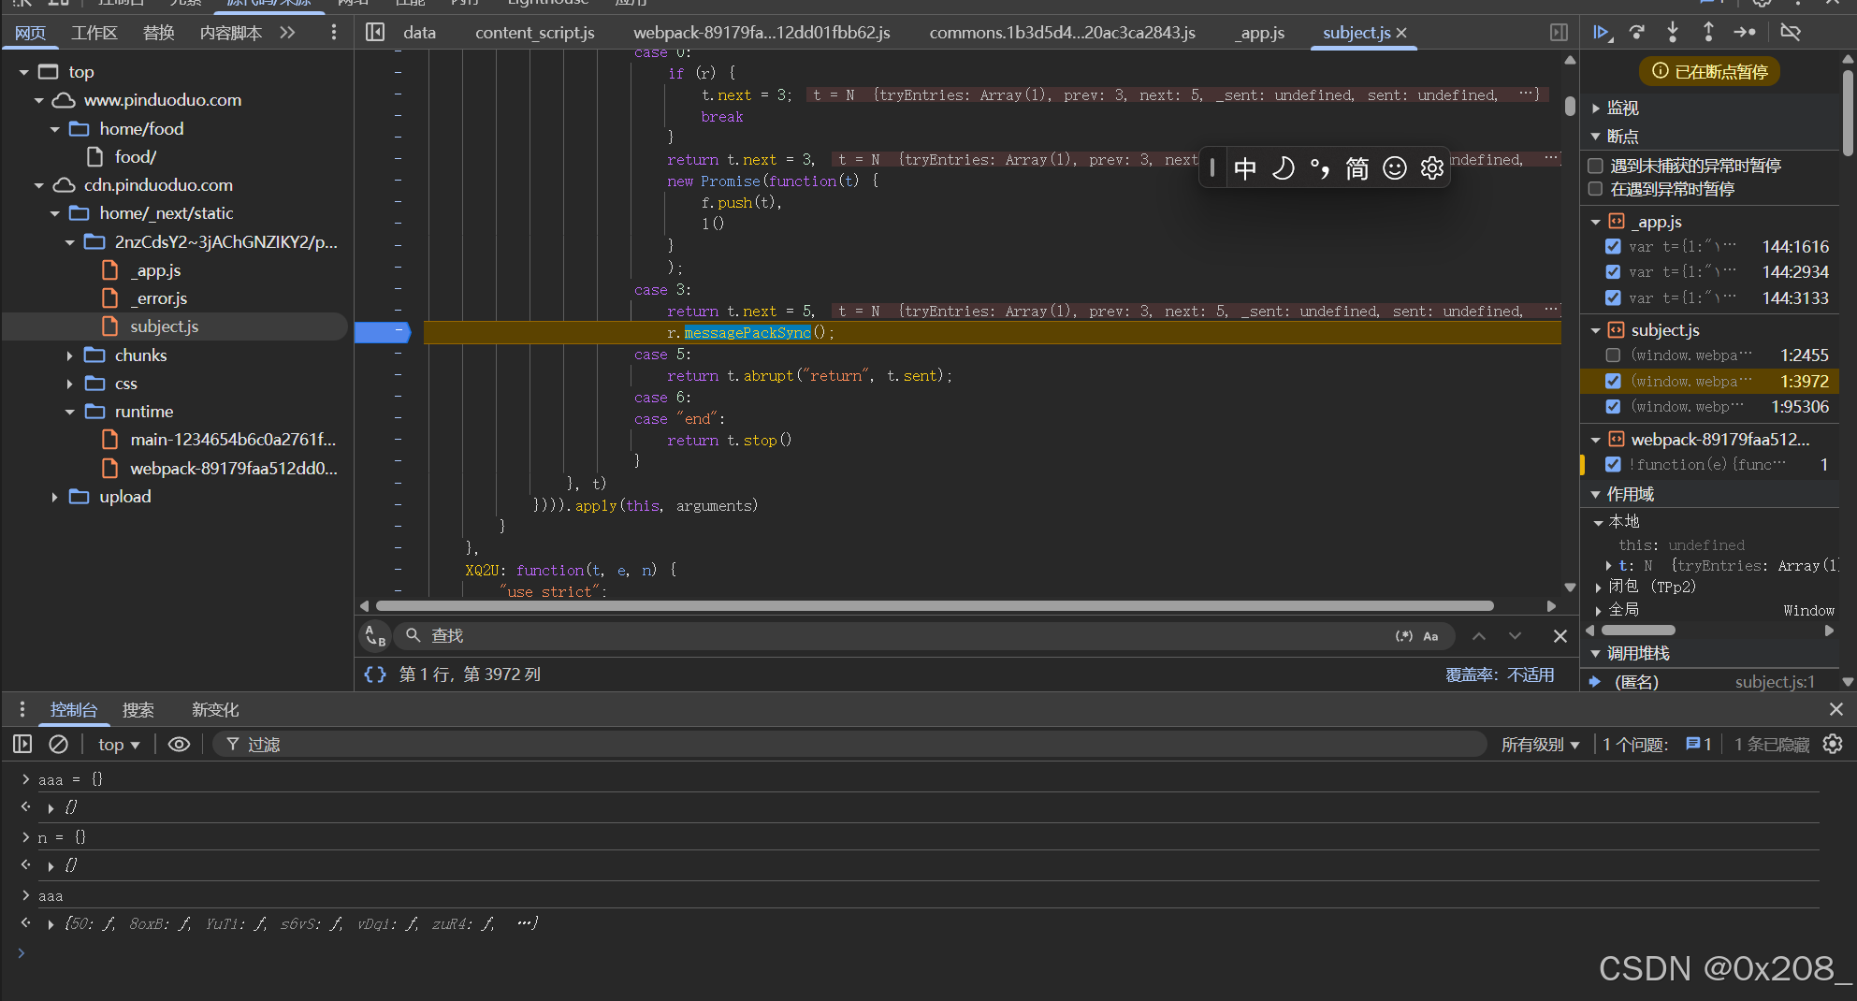Uncheck _app.js breakpoint at 144:1616
The image size is (1857, 1001).
tap(1613, 247)
